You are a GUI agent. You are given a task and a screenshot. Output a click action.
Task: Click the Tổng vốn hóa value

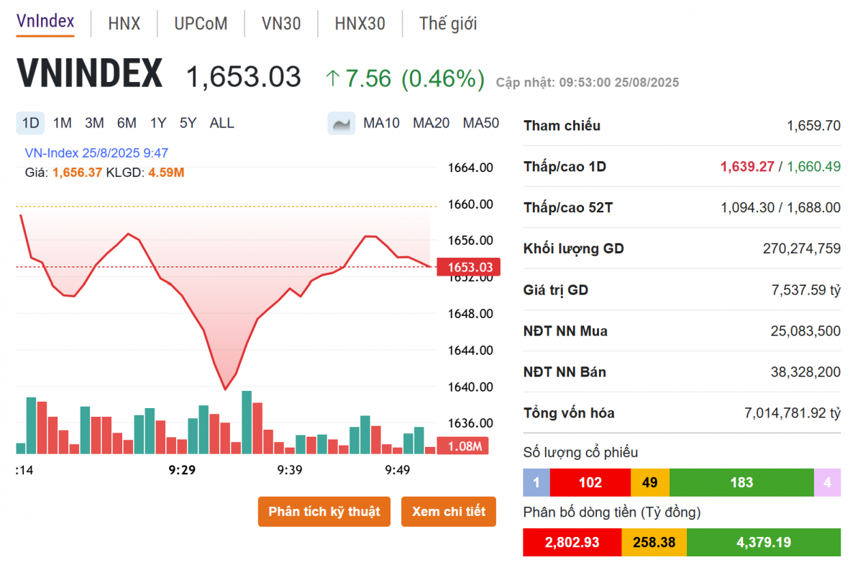(x=792, y=413)
